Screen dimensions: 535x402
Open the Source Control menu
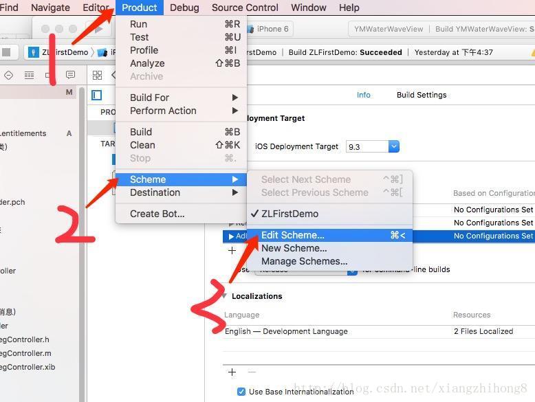click(x=245, y=8)
